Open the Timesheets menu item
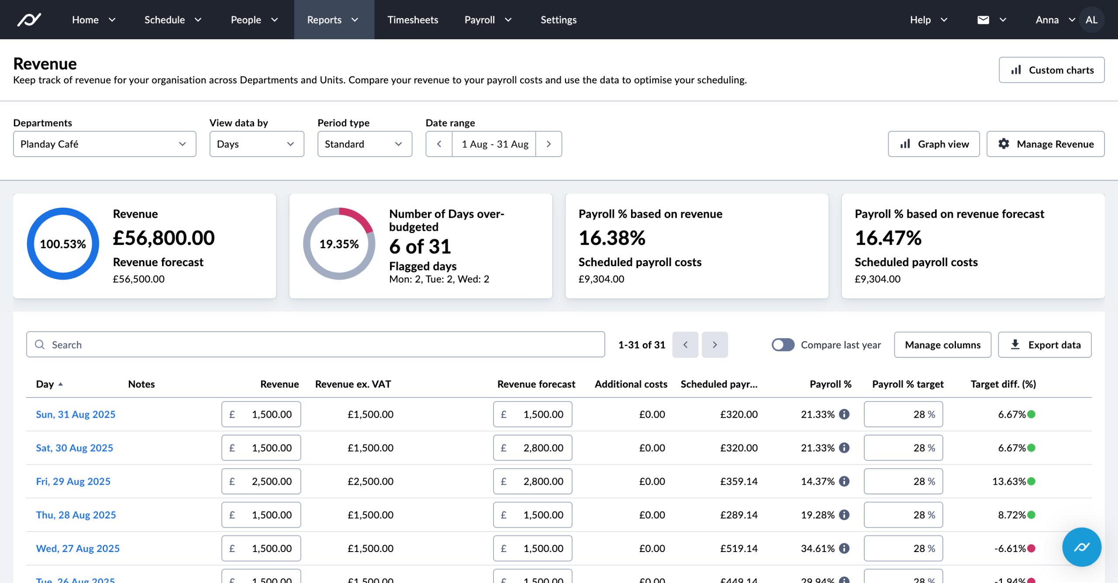The height and width of the screenshot is (583, 1118). 412,19
